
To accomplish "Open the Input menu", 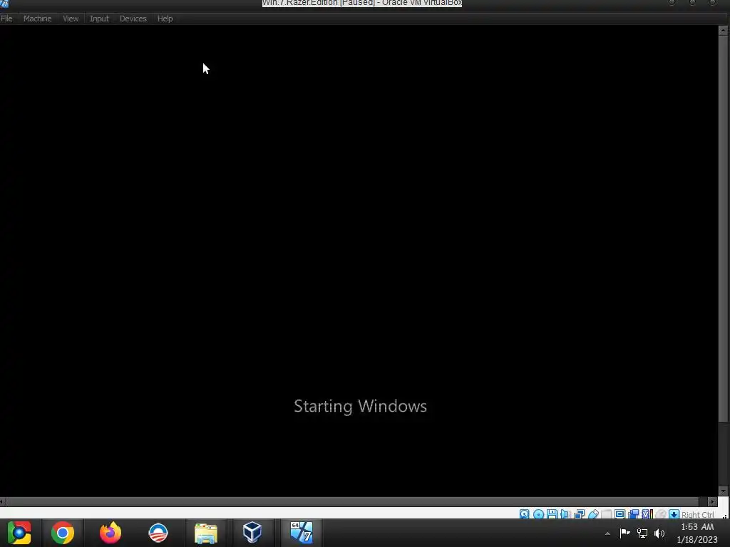I will point(99,19).
